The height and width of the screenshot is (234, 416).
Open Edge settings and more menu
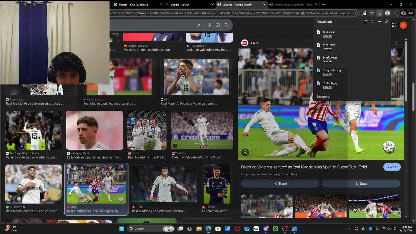pos(395,13)
